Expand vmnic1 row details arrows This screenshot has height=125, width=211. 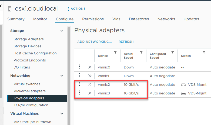tap(90, 76)
